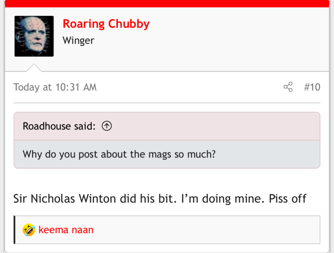Image resolution: width=334 pixels, height=253 pixels.
Task: Click the red bar above the post
Action: (x=167, y=4)
